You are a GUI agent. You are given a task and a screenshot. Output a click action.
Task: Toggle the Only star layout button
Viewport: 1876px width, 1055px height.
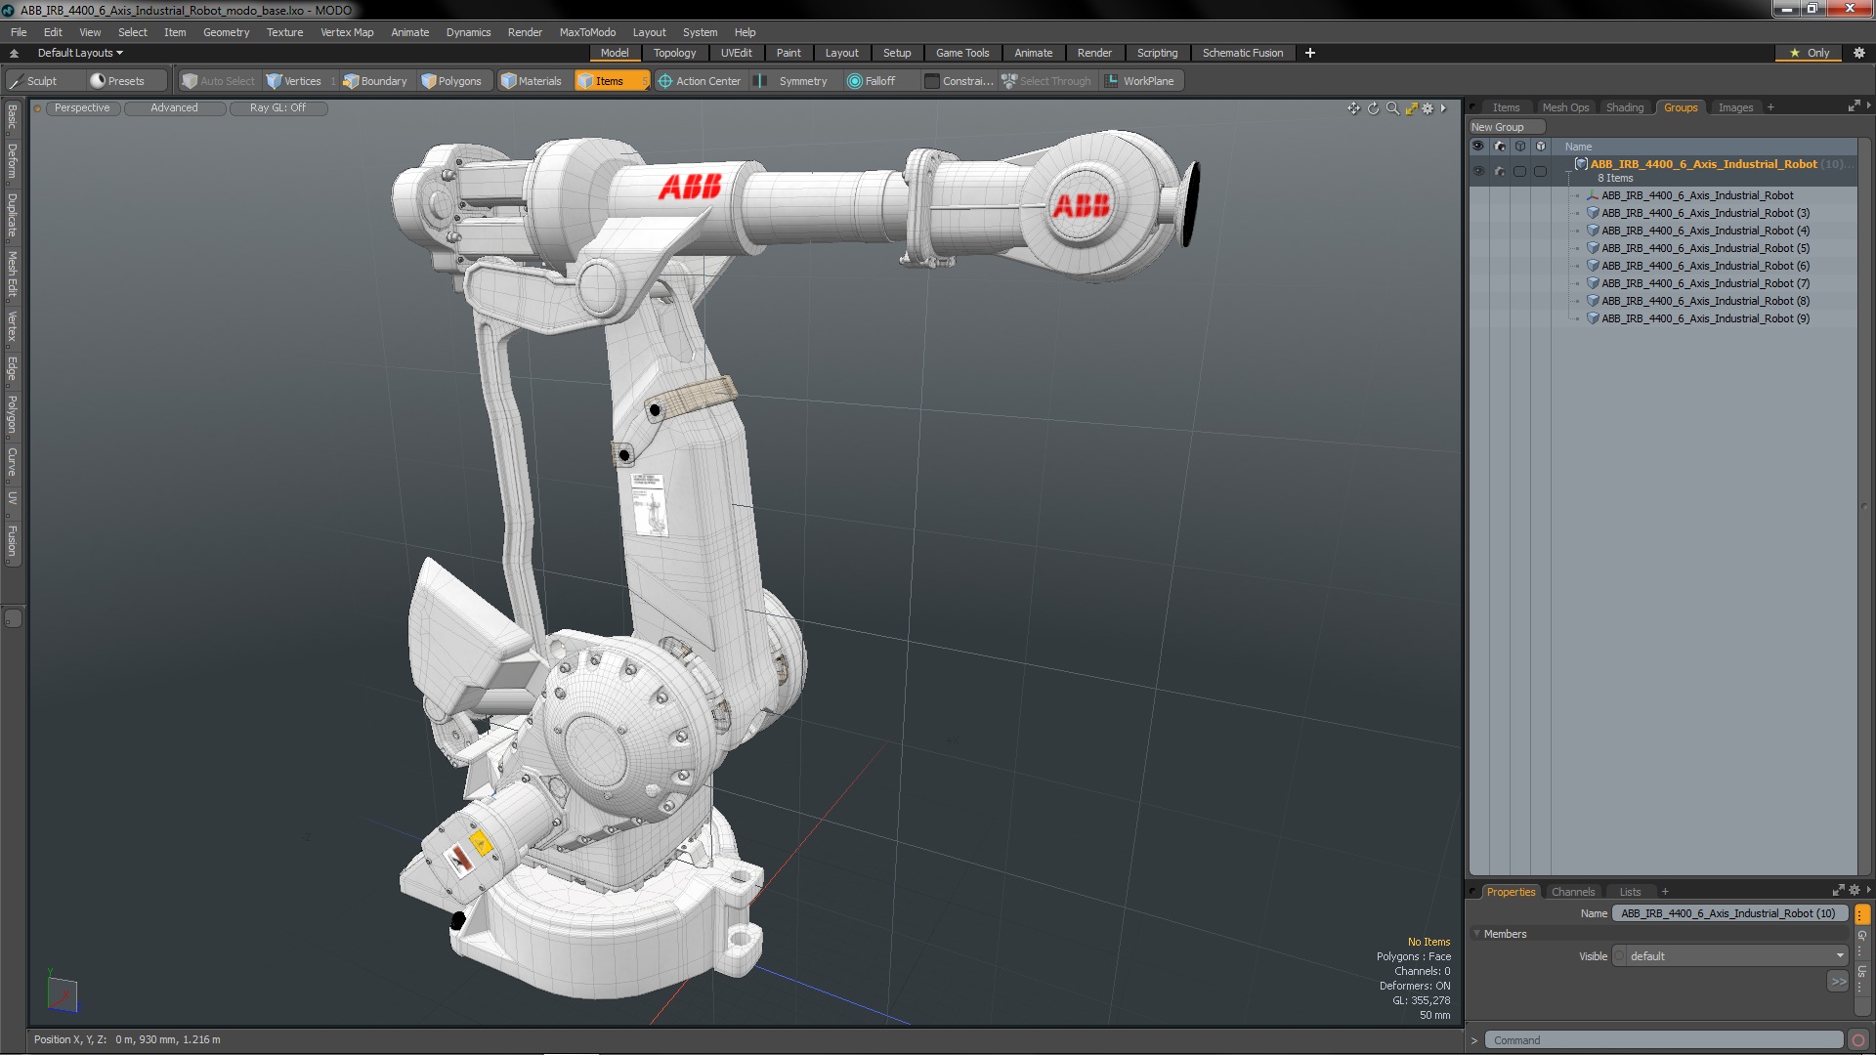click(x=1809, y=53)
